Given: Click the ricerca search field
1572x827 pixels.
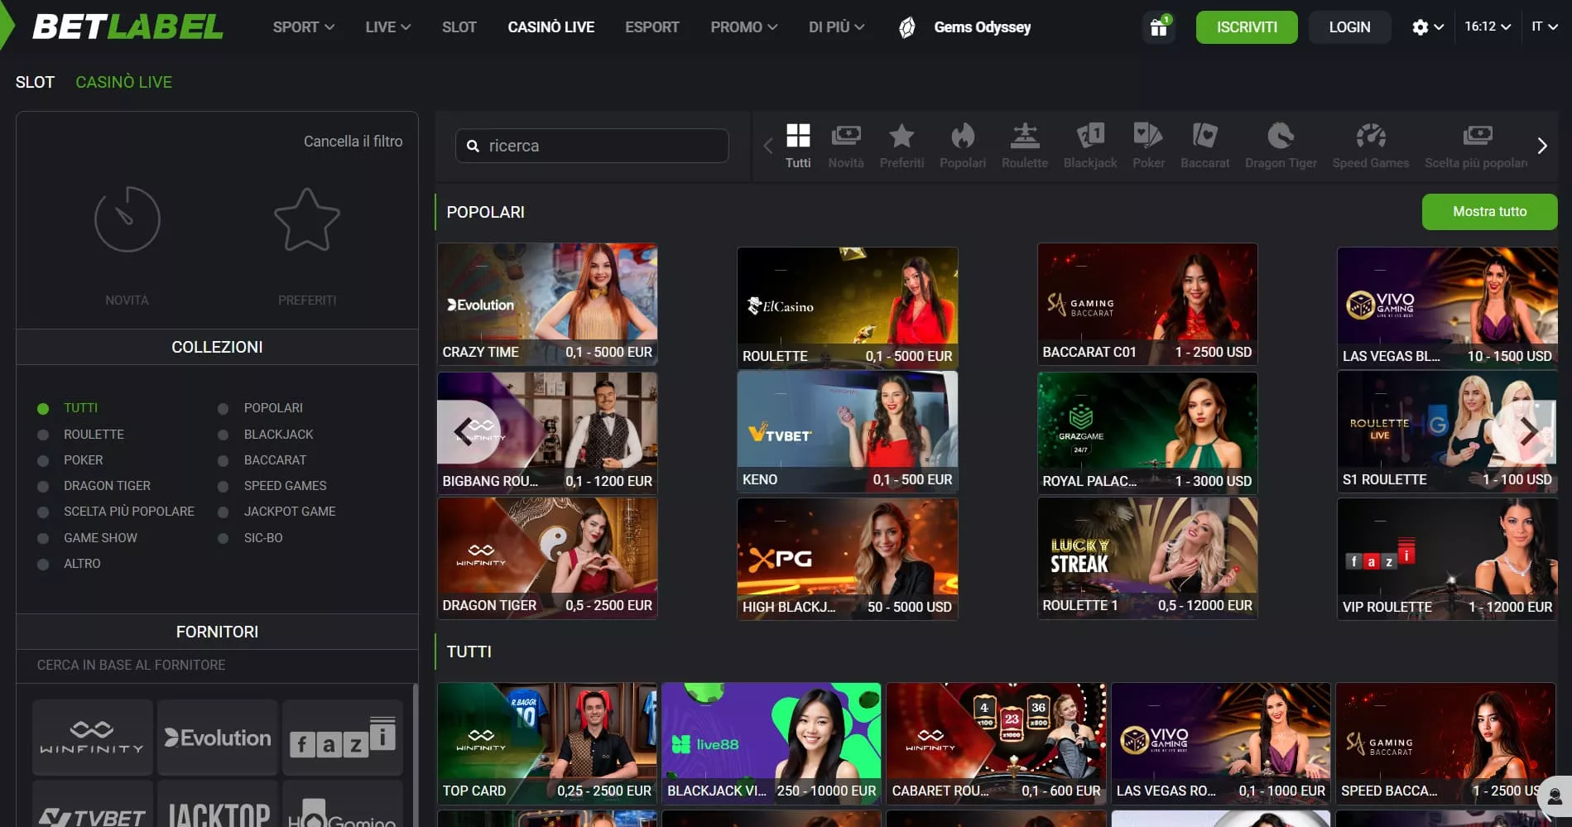Looking at the screenshot, I should [x=592, y=146].
